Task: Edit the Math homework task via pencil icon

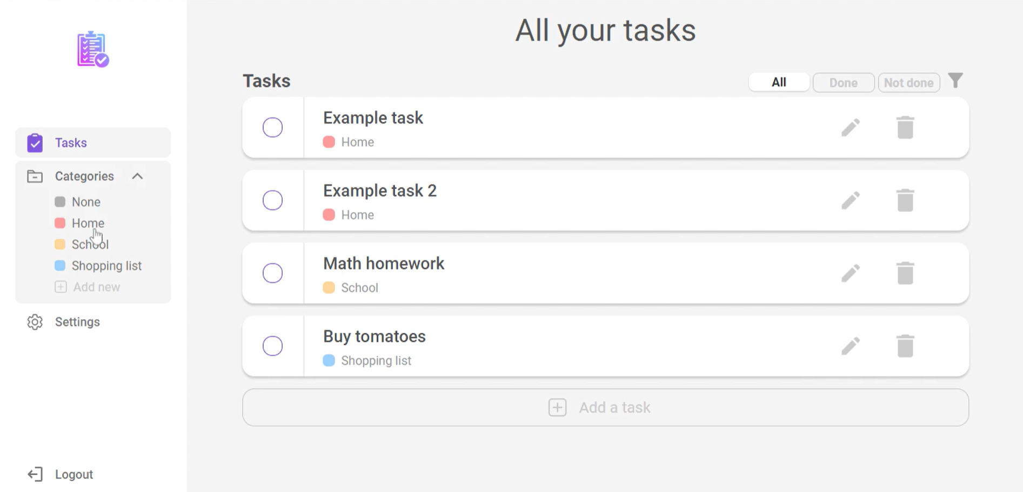Action: (850, 273)
